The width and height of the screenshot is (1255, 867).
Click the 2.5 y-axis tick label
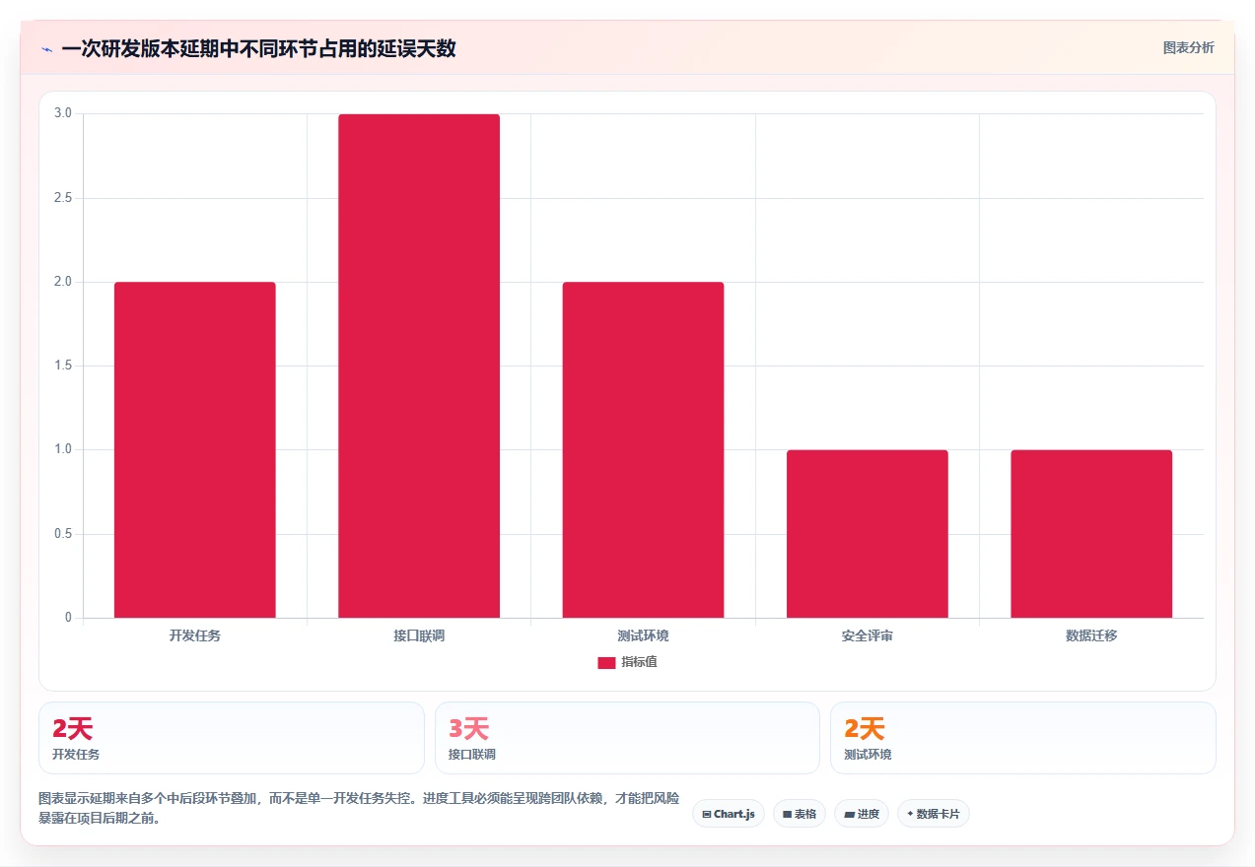[x=63, y=198]
